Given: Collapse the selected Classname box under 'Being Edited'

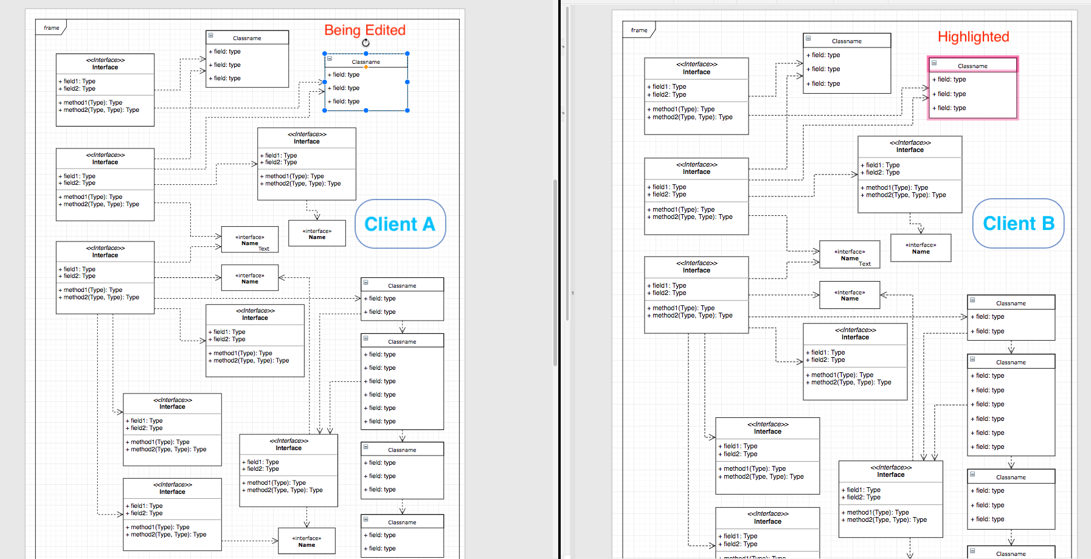Looking at the screenshot, I should [330, 59].
